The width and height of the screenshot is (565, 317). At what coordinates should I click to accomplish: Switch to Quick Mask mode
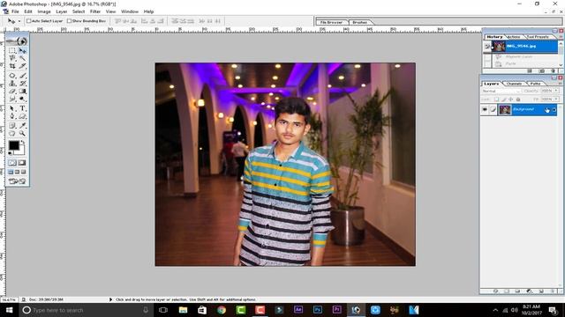[22, 162]
